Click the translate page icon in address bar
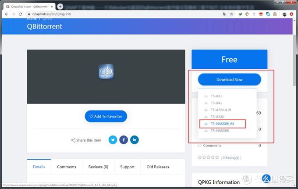Viewport: 298px width, 189px height. (224, 14)
